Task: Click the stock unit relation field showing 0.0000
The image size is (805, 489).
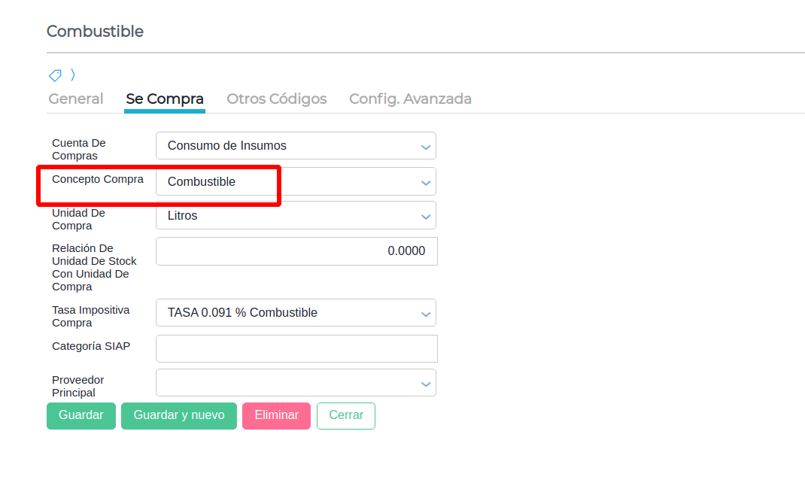Action: pyautogui.click(x=296, y=251)
